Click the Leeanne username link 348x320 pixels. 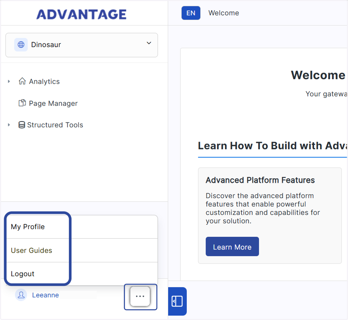[46, 295]
